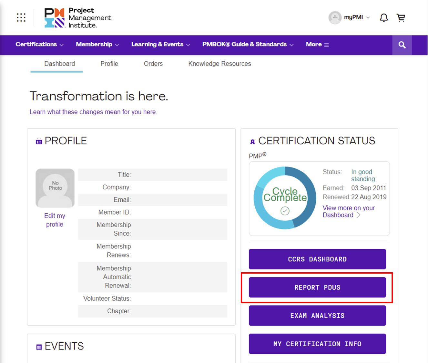
Task: Click the PMP cycle progress ring
Action: (x=285, y=198)
